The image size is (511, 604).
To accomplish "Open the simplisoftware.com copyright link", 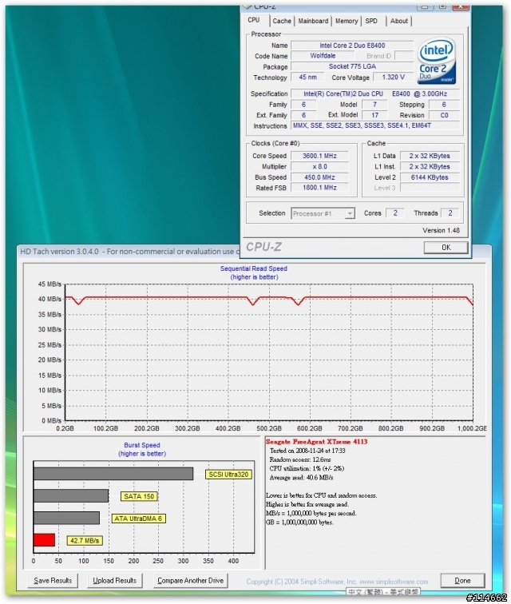I will coord(394,582).
